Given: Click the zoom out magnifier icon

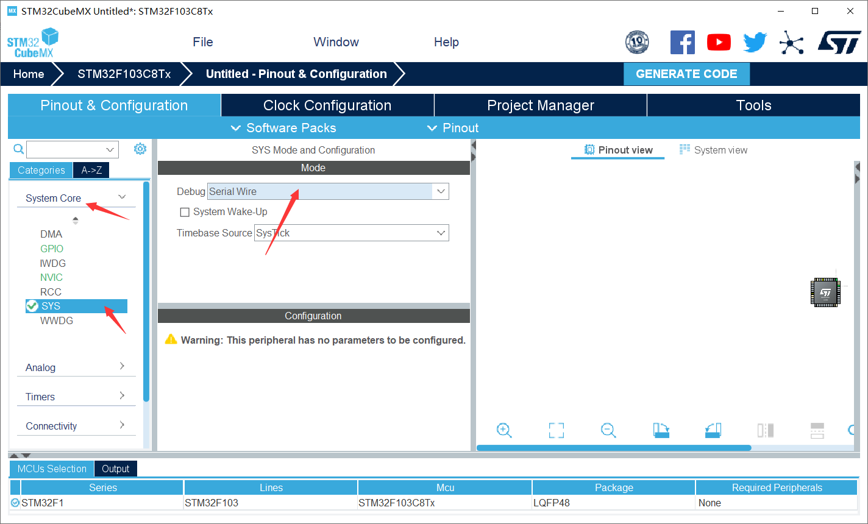Looking at the screenshot, I should (x=608, y=430).
